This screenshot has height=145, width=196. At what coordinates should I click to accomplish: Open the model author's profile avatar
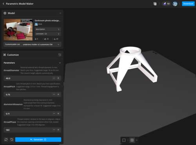(36, 24)
